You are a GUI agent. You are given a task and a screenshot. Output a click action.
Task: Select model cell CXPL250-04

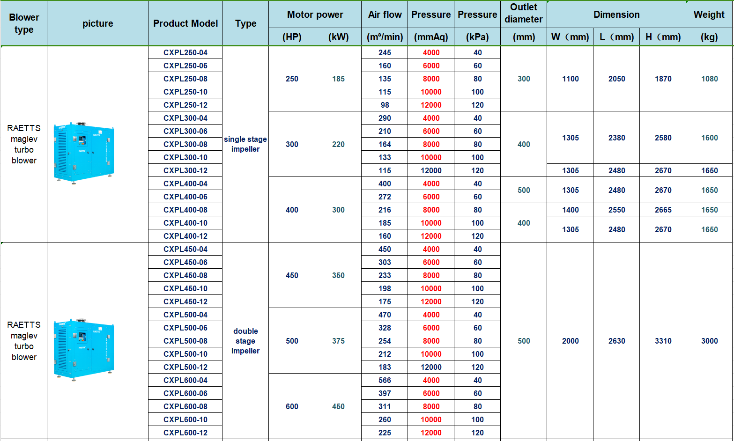(x=185, y=52)
